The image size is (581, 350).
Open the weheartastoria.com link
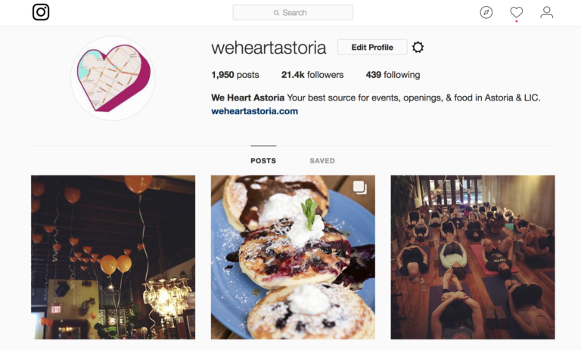254,111
